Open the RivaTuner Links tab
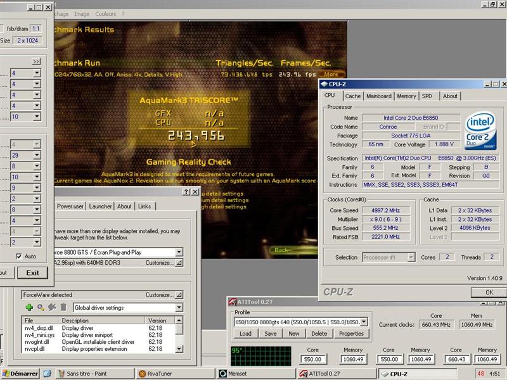This screenshot has width=507, height=380. (x=144, y=206)
